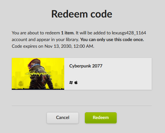Click "You can only use this code once."
The image size is (165, 133).
pos(112,40)
